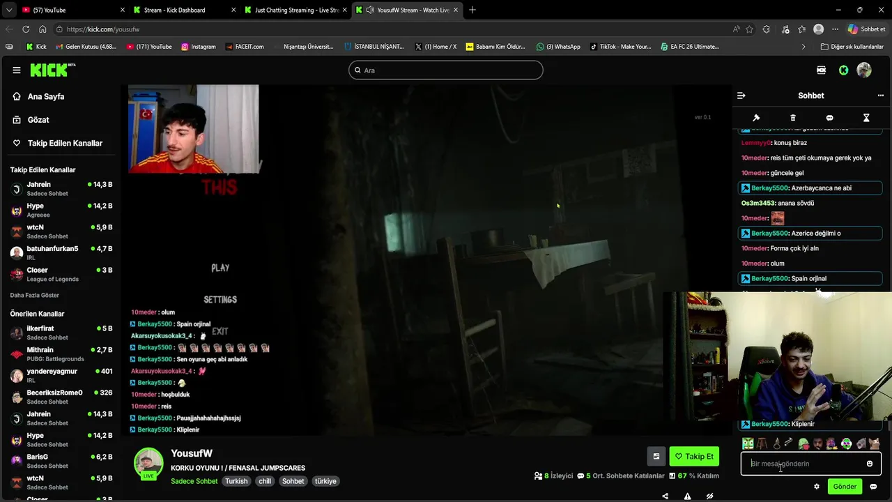Open batuhanfurkan5 channel in sidebar

pos(61,252)
